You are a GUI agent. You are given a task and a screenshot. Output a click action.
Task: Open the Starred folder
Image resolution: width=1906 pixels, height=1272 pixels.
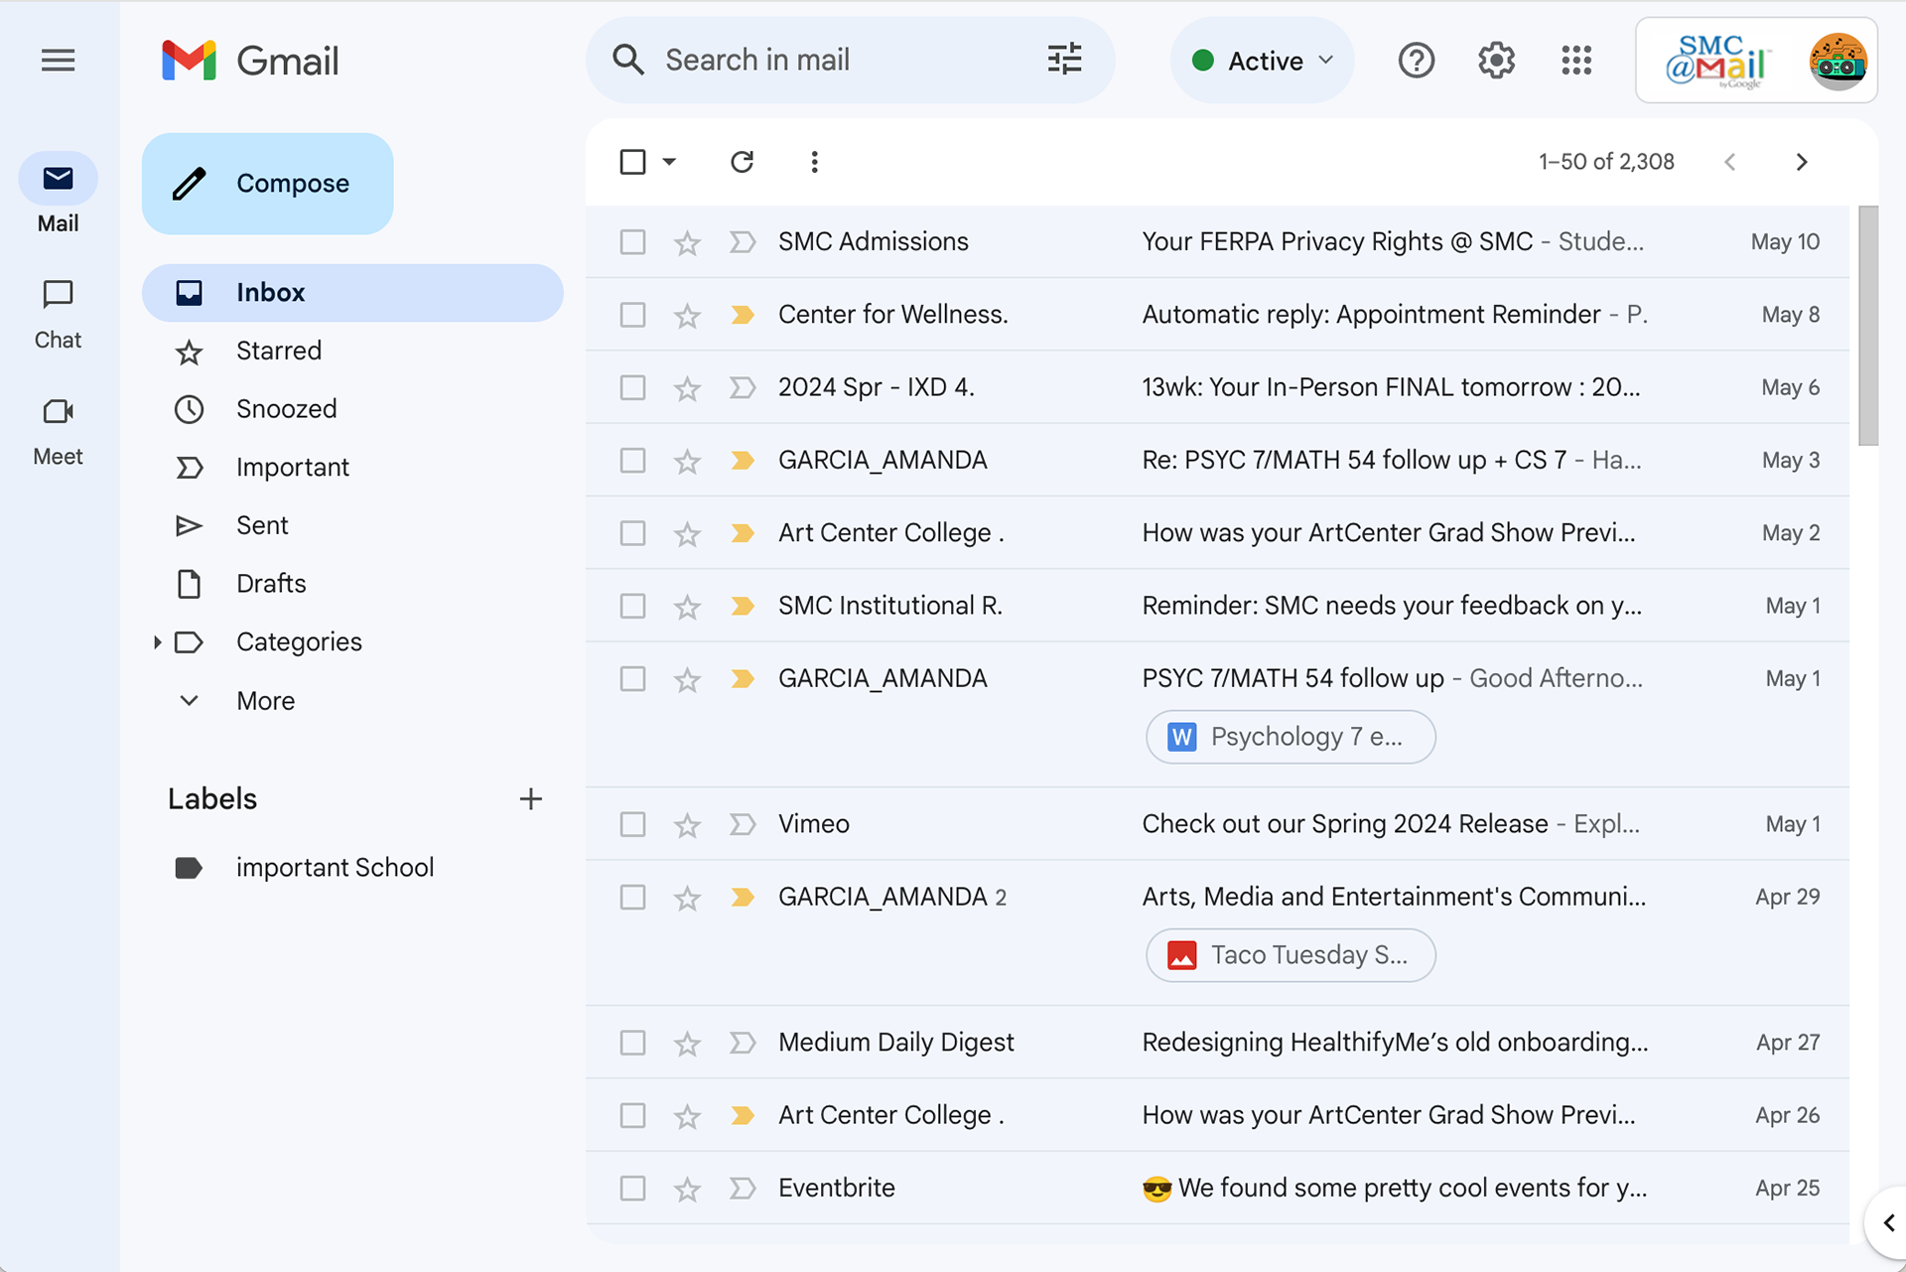pyautogui.click(x=352, y=351)
